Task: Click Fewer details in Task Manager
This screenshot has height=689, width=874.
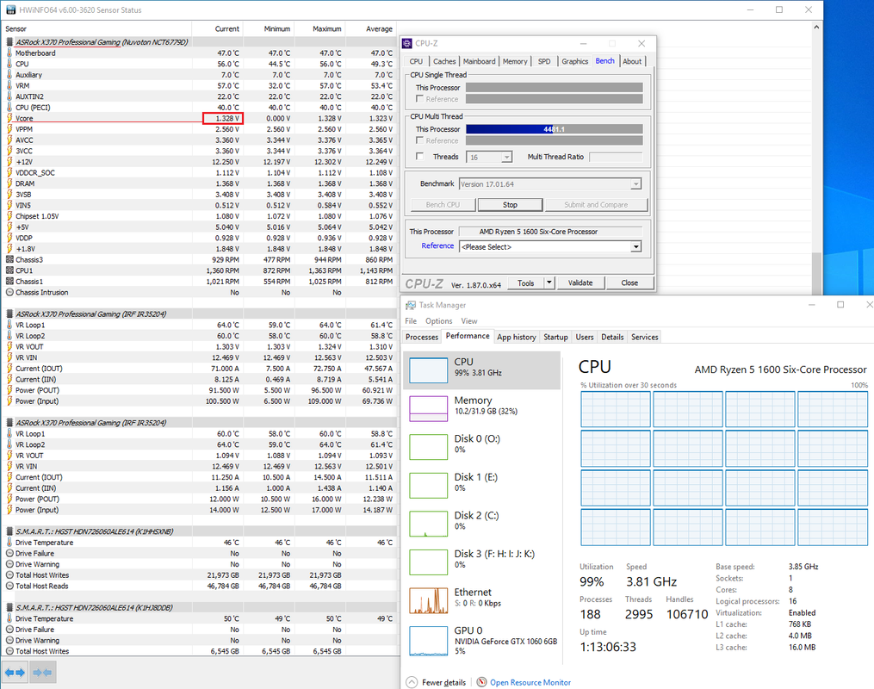Action: coord(443,682)
